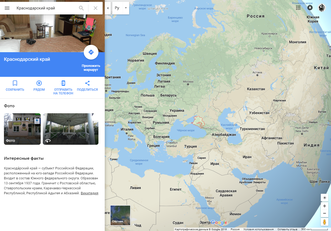The height and width of the screenshot is (231, 331).
Task: Open the Википедия link
Action: (x=90, y=193)
